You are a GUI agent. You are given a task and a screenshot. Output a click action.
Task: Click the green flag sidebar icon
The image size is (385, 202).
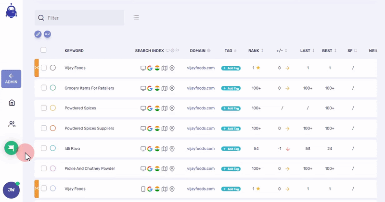coord(11,148)
